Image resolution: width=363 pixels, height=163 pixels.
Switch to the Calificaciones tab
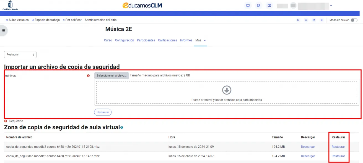coord(167,40)
